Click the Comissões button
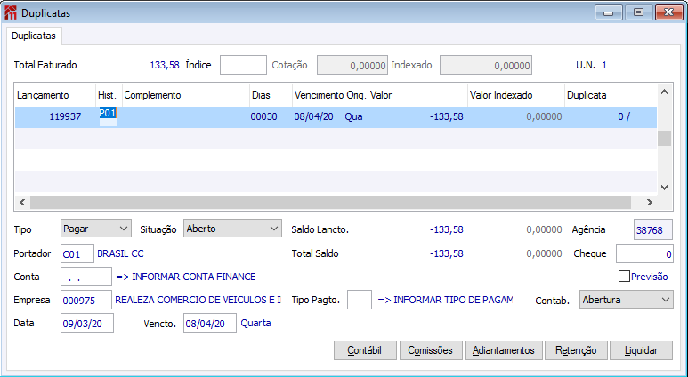 [431, 350]
